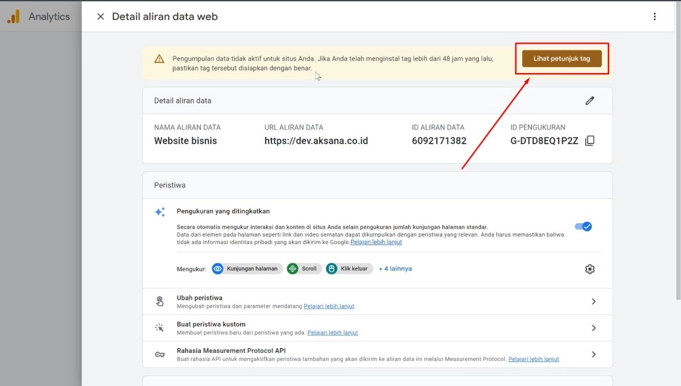Open enhanced measurement settings gear
Viewport: 681px width, 386px height.
click(x=589, y=269)
